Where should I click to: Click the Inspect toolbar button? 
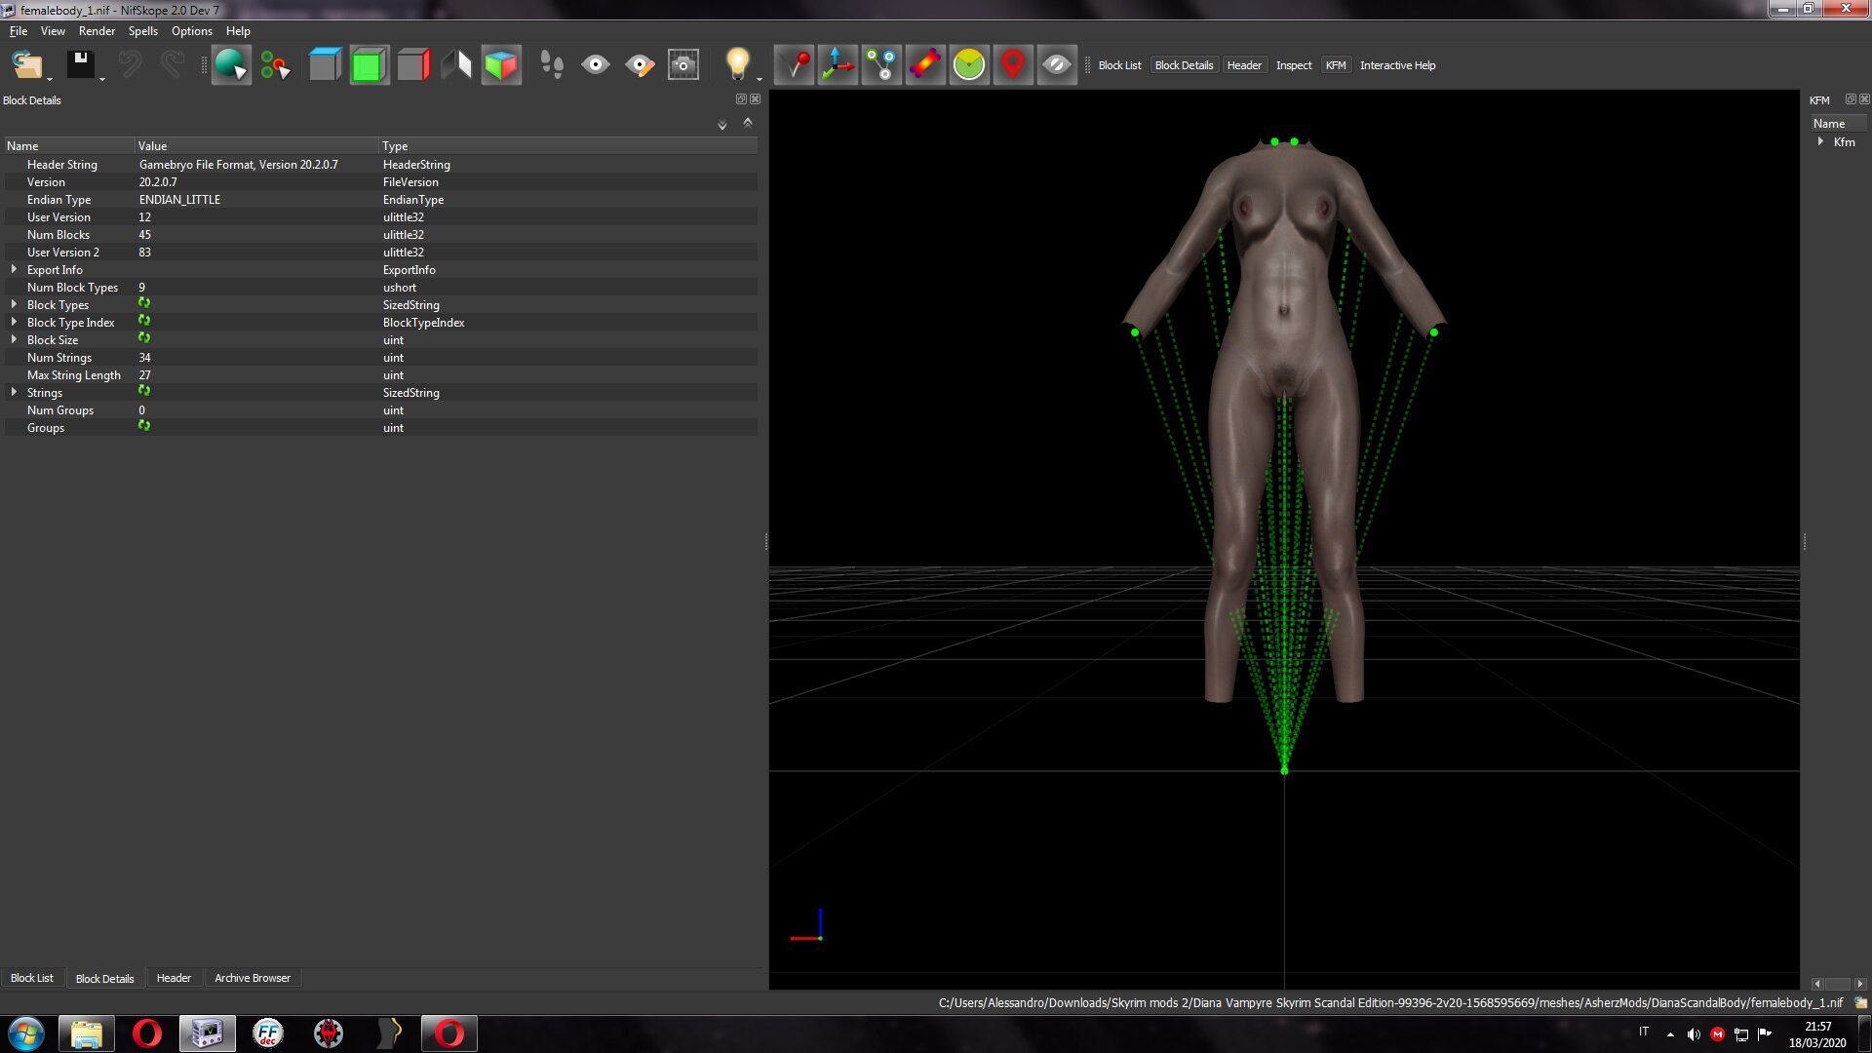pyautogui.click(x=1294, y=65)
